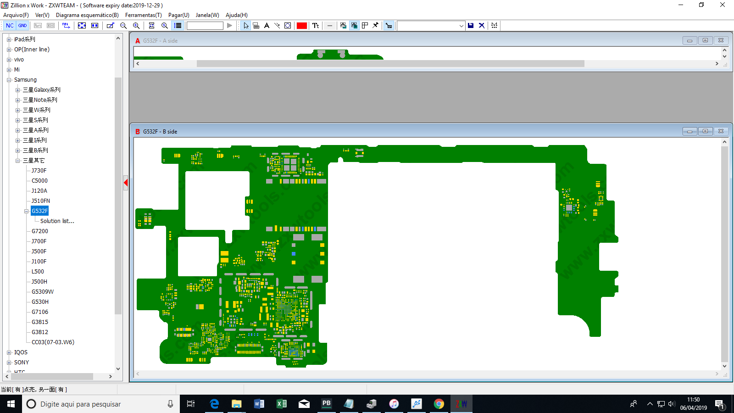
Task: Click the zoom-area pencil icon
Action: [x=110, y=26]
